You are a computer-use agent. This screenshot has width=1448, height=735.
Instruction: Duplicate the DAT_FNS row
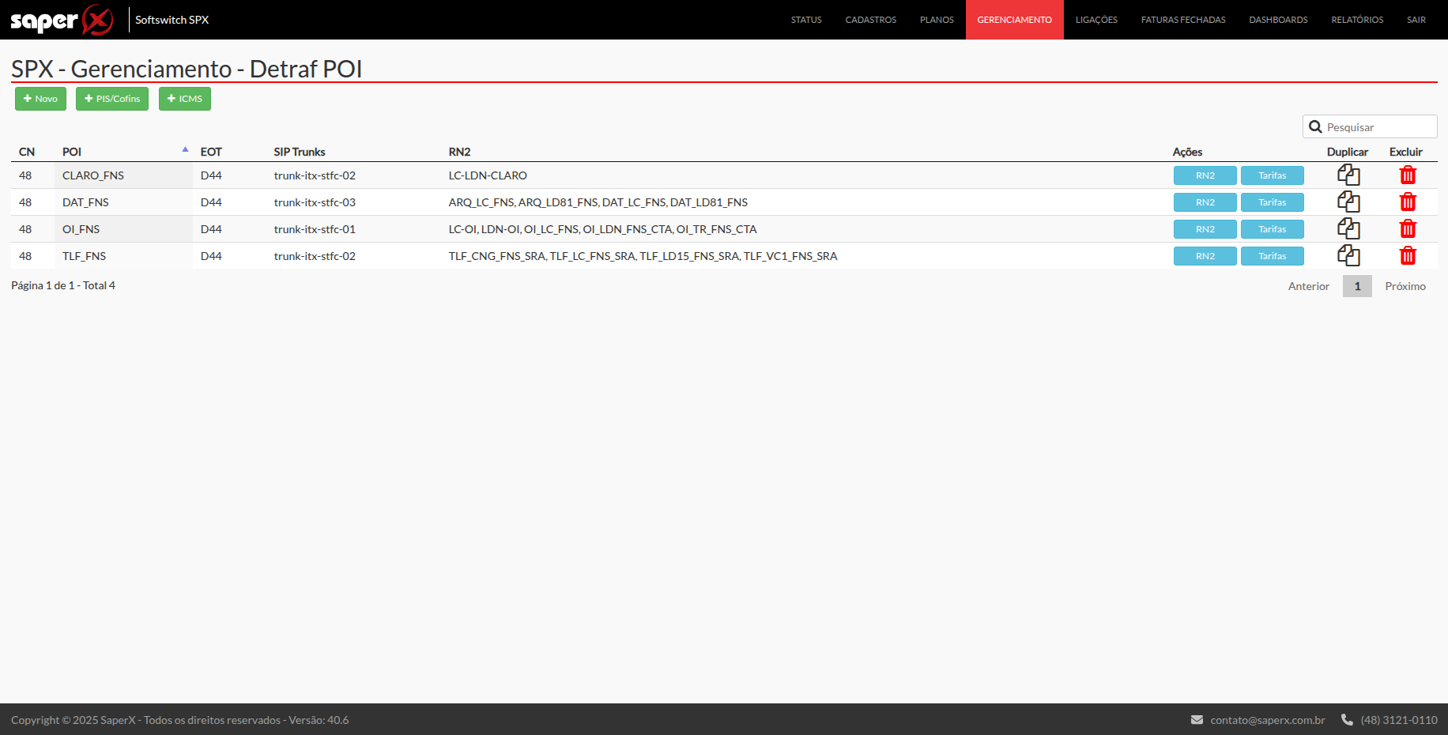click(1348, 202)
